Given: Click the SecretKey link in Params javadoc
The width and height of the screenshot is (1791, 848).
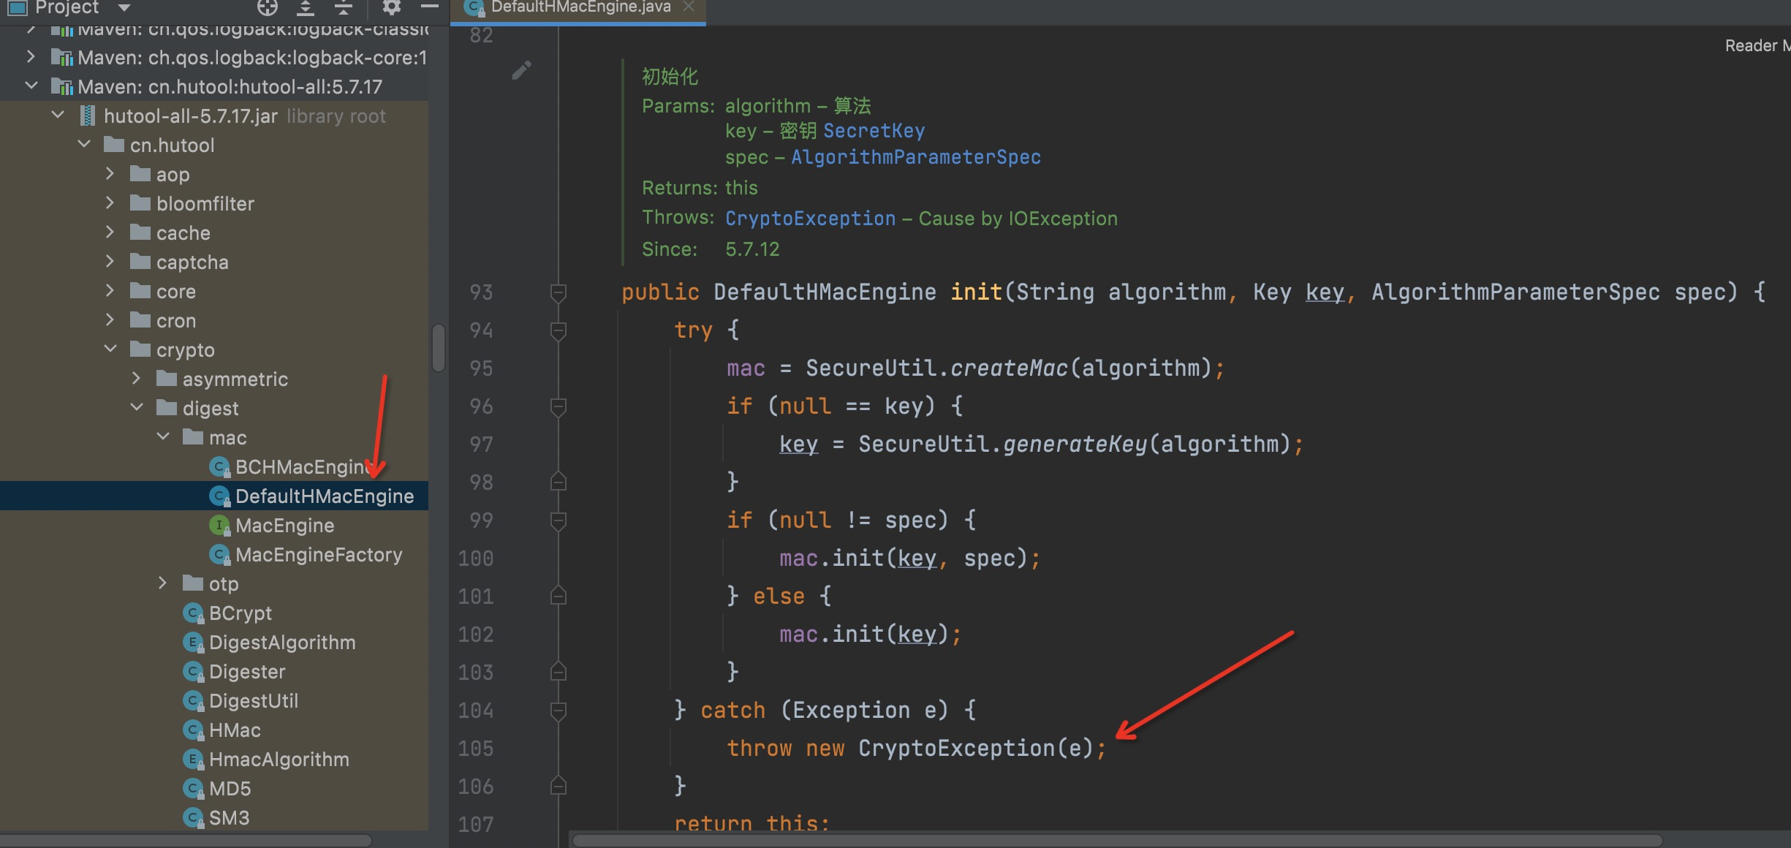Looking at the screenshot, I should (873, 130).
